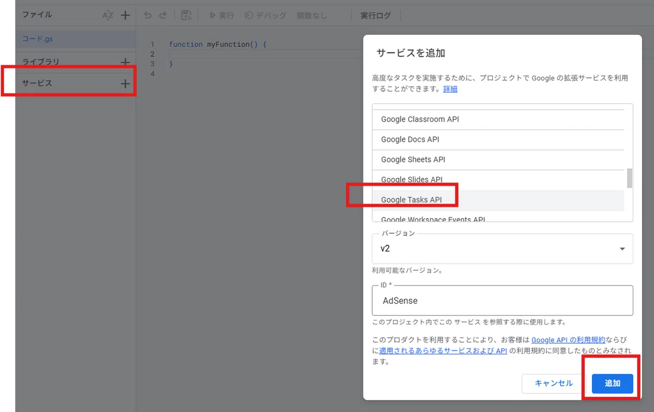Open 適用されるあらゆるサービスおよび API link
The width and height of the screenshot is (654, 412).
443,350
